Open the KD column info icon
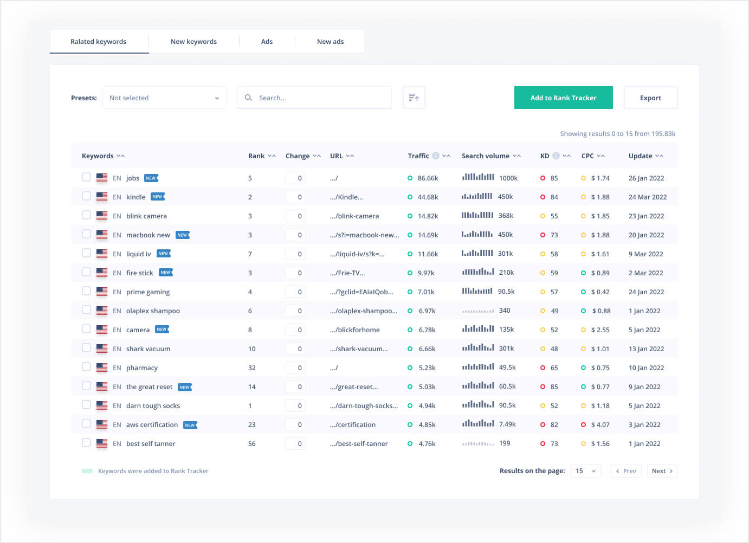Viewport: 749px width, 543px height. [x=556, y=156]
